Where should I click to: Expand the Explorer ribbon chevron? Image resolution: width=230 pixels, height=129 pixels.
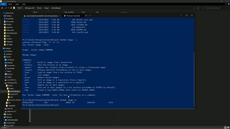(226, 4)
